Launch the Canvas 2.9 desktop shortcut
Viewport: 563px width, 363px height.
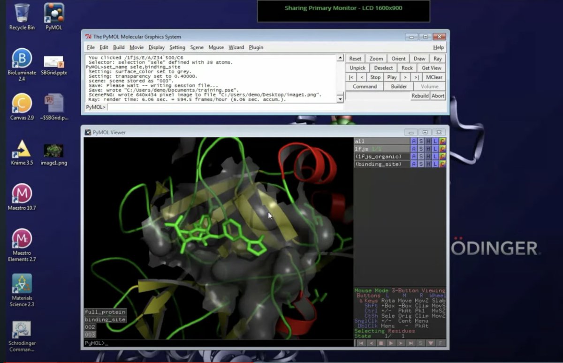(22, 107)
